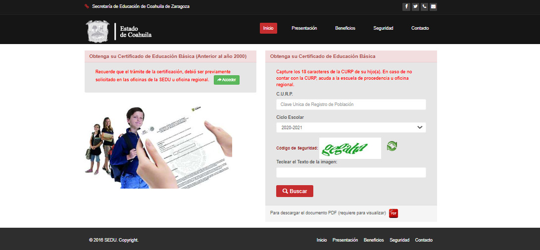
Task: Select Seguridad in the top navigation
Action: 383,28
